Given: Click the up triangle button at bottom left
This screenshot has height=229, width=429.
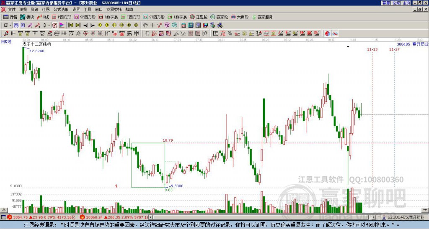Looking at the screenshot, I should [4, 210].
